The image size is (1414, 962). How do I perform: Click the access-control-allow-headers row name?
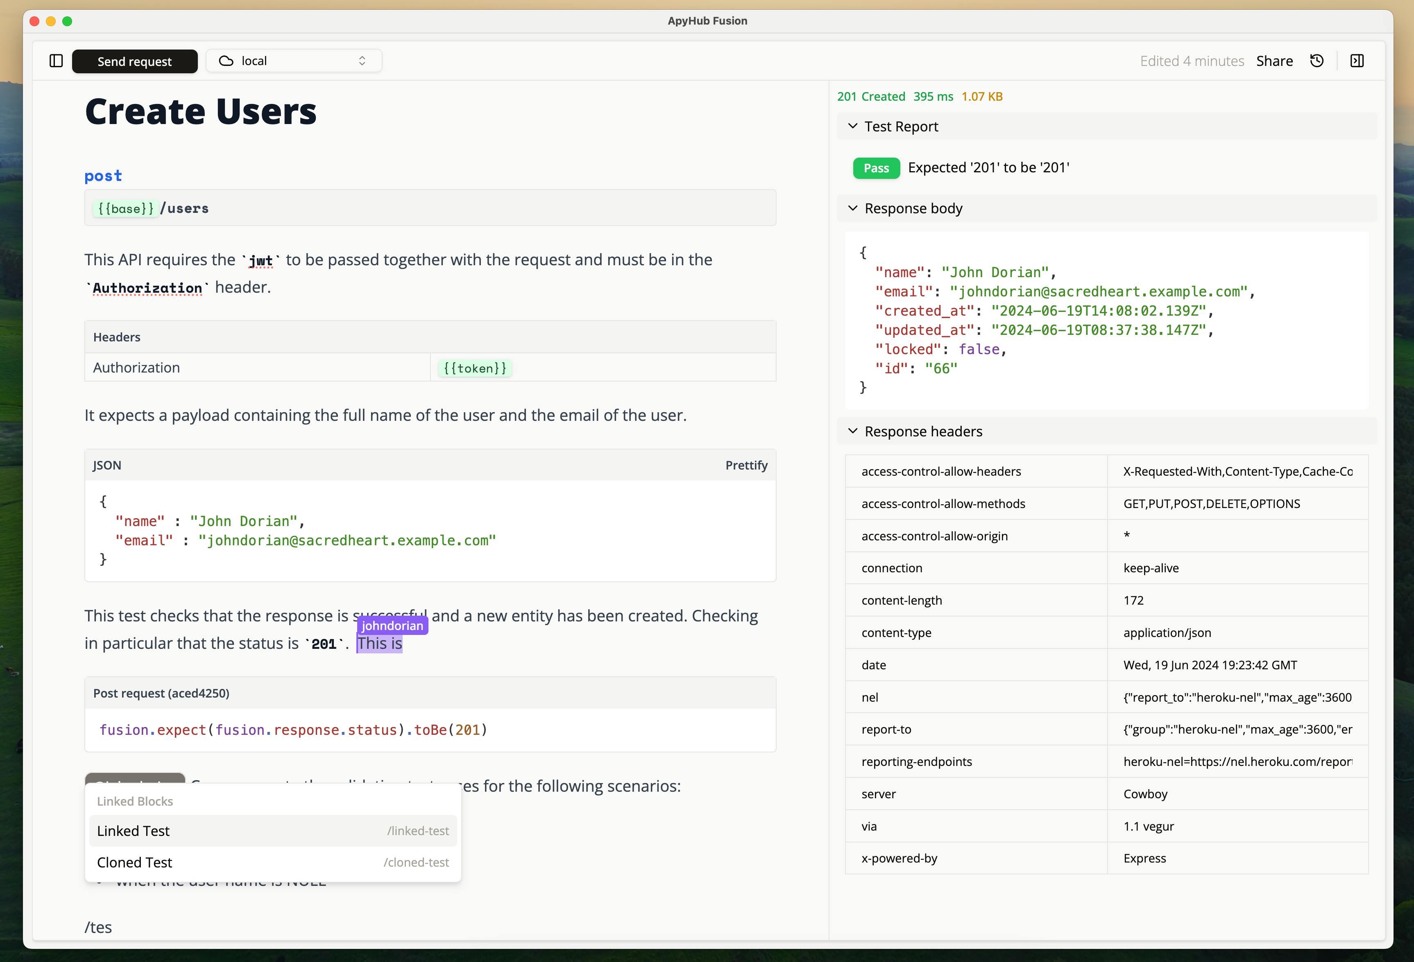point(941,471)
